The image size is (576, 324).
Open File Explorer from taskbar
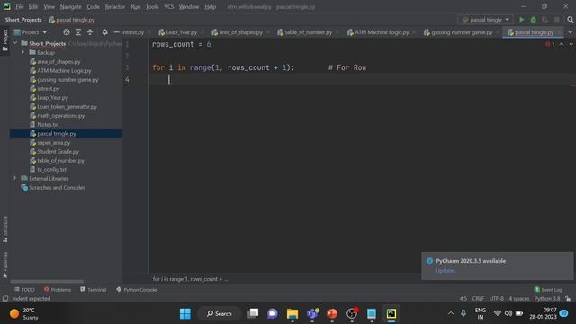tap(292, 313)
